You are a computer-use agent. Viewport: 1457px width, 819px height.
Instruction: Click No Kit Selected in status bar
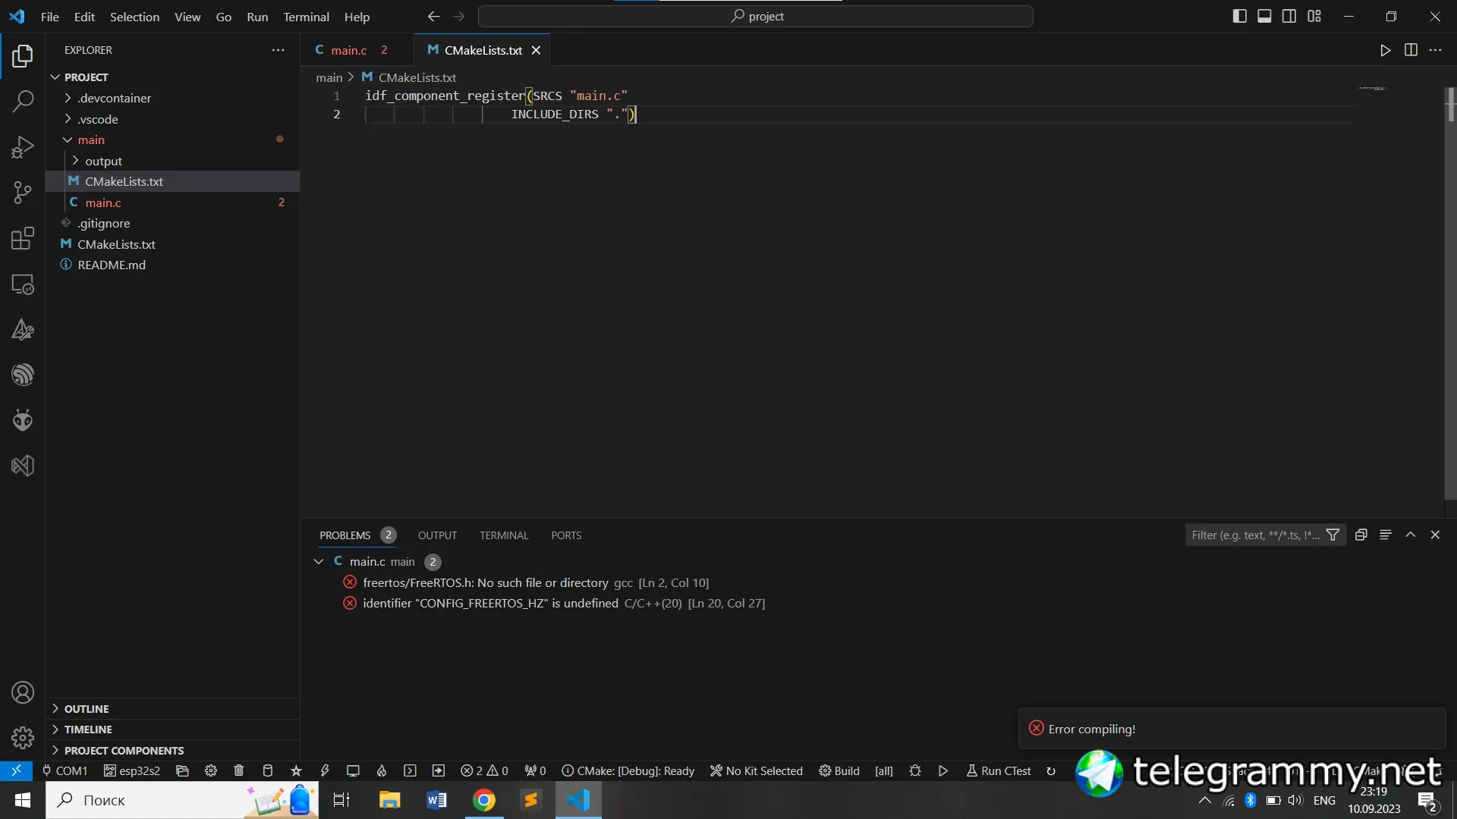pos(757,770)
